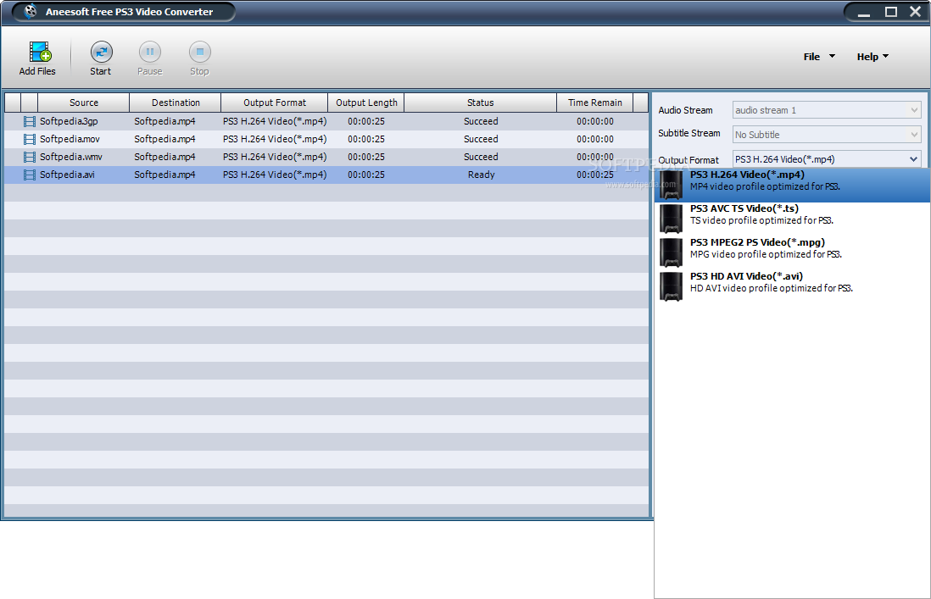Choose PS3 H.264 Video(*.mp4) option

pos(792,185)
